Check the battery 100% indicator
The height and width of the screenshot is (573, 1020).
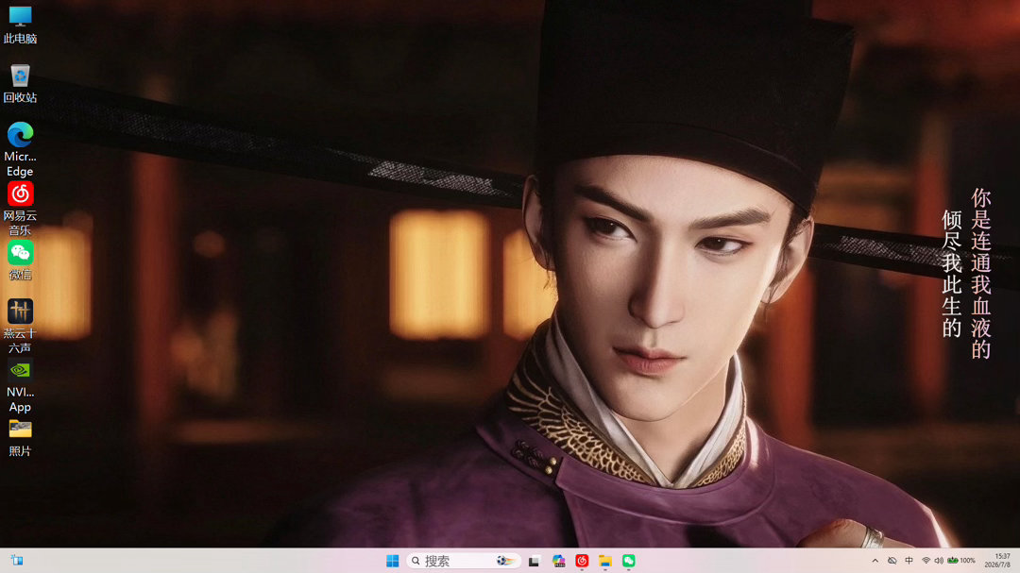coord(960,561)
